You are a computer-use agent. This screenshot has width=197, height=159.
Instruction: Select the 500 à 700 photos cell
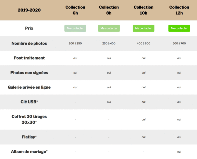coord(179,43)
